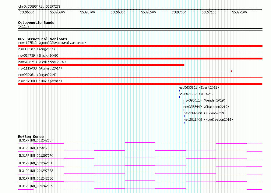
Task: Click the chr5:55896471..55897272 region label
Action: pyautogui.click(x=39, y=7)
